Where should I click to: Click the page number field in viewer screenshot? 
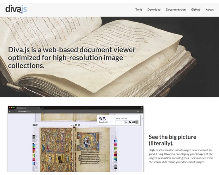(120, 122)
